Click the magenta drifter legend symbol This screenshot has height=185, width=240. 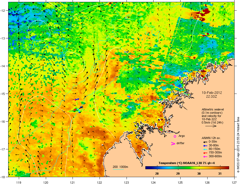click(x=173, y=143)
